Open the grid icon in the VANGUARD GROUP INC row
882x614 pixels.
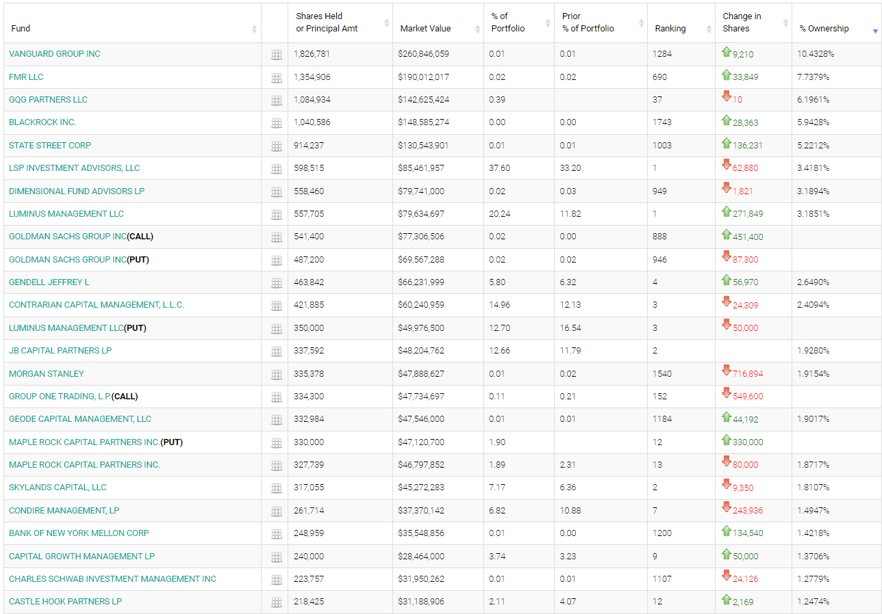coord(277,55)
